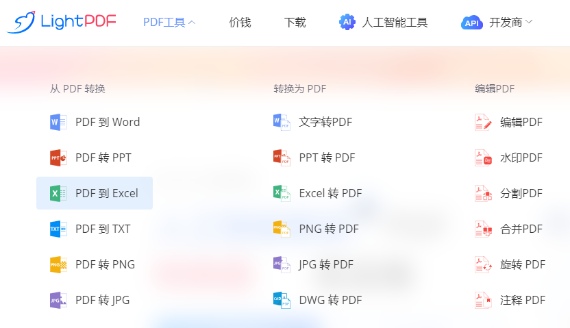Click the PDF 到 Word icon
This screenshot has width=570, height=328.
click(58, 122)
